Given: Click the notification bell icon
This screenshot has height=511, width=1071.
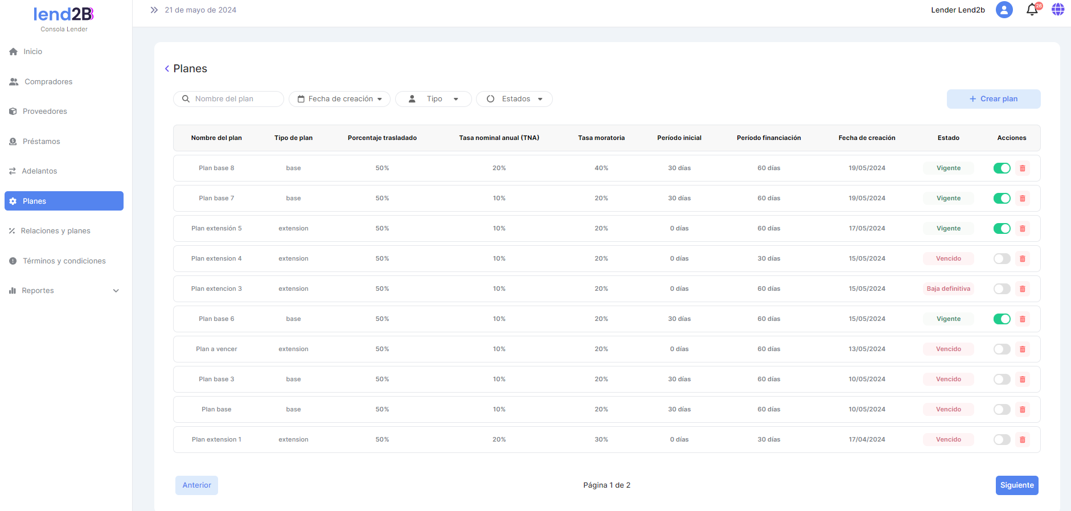Looking at the screenshot, I should [x=1032, y=10].
